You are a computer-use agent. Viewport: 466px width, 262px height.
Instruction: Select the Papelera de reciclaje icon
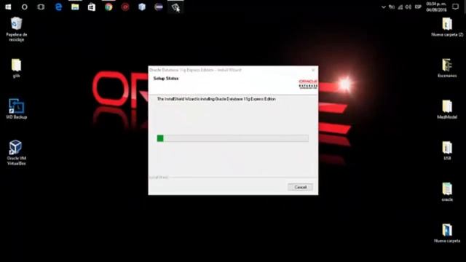tap(16, 29)
